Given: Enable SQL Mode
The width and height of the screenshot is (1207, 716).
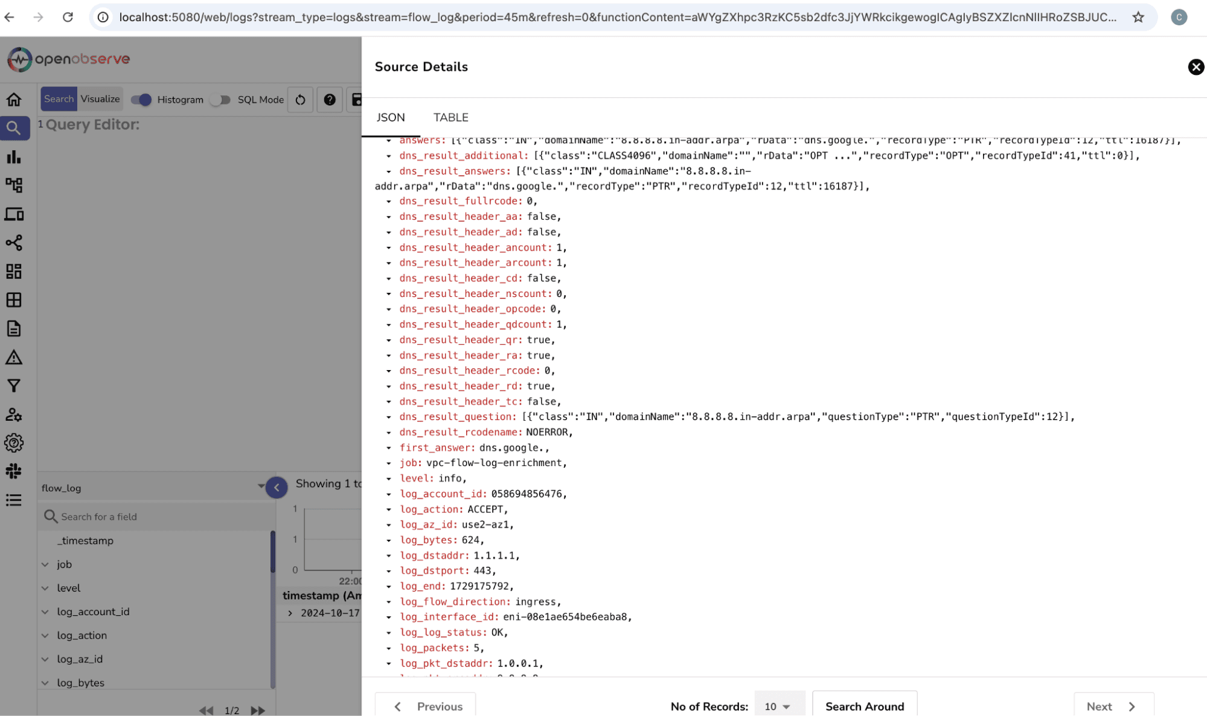Looking at the screenshot, I should (220, 100).
